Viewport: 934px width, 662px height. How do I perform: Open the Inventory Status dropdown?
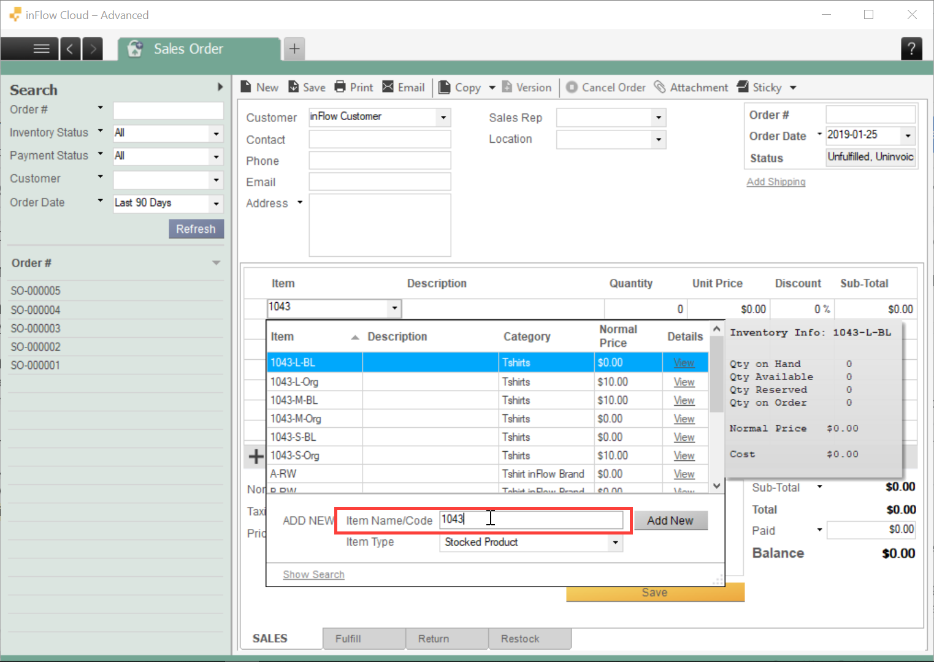tap(216, 133)
